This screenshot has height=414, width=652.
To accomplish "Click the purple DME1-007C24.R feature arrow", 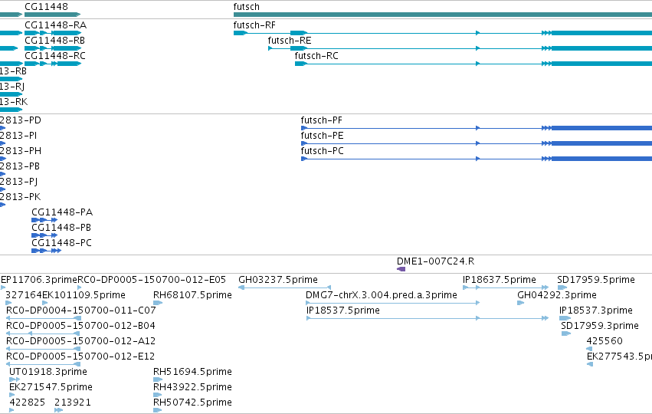I will (401, 269).
